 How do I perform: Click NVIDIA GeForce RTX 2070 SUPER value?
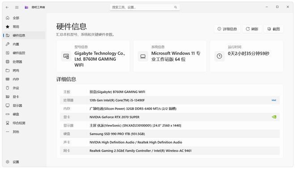(x=114, y=117)
